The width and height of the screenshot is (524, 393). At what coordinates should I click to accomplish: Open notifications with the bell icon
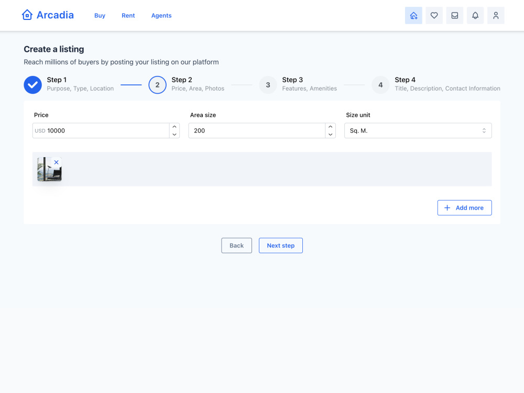475,15
